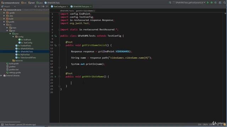Viewport: 227px width, 127px height.
Task: Click src breadcrumb in navigation bar
Action: click(24, 3)
